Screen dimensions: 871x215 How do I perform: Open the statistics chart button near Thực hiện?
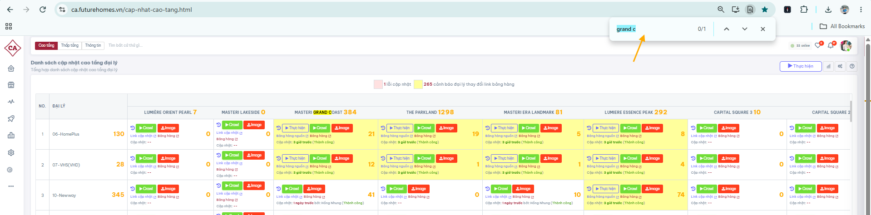pyautogui.click(x=828, y=66)
